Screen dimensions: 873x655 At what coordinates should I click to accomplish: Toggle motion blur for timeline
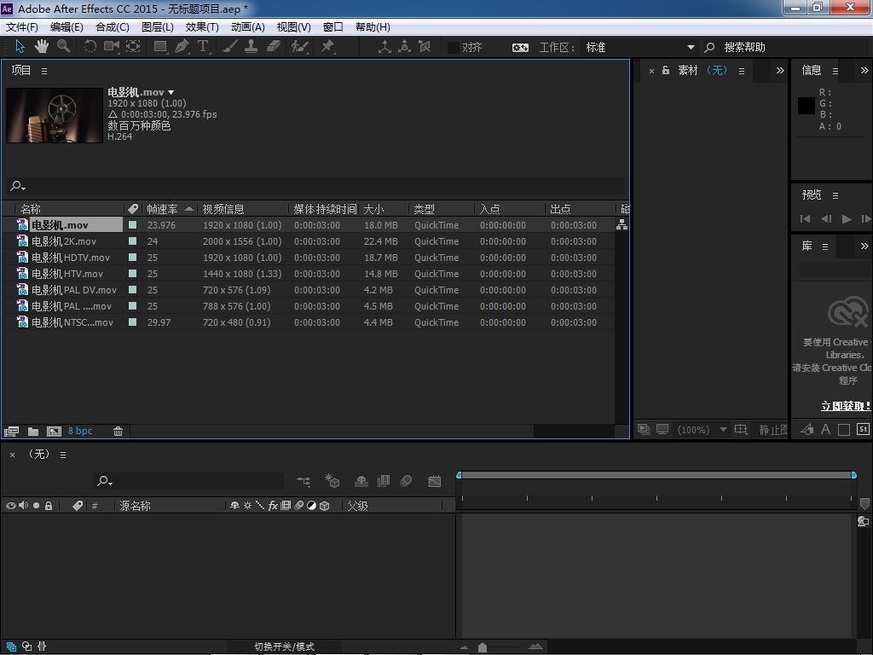407,481
